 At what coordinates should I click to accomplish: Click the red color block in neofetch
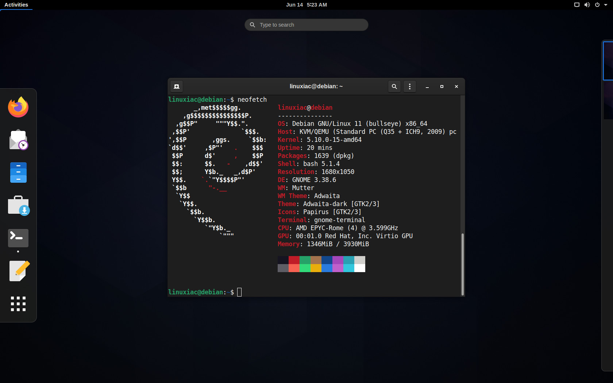(x=294, y=260)
